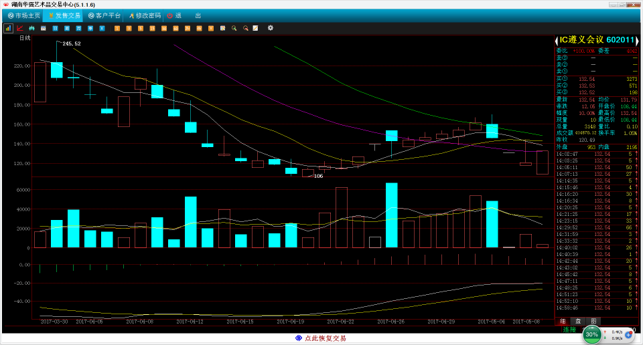Zoom out the chart with red magnifier
This screenshot has width=643, height=345.
click(x=246, y=28)
